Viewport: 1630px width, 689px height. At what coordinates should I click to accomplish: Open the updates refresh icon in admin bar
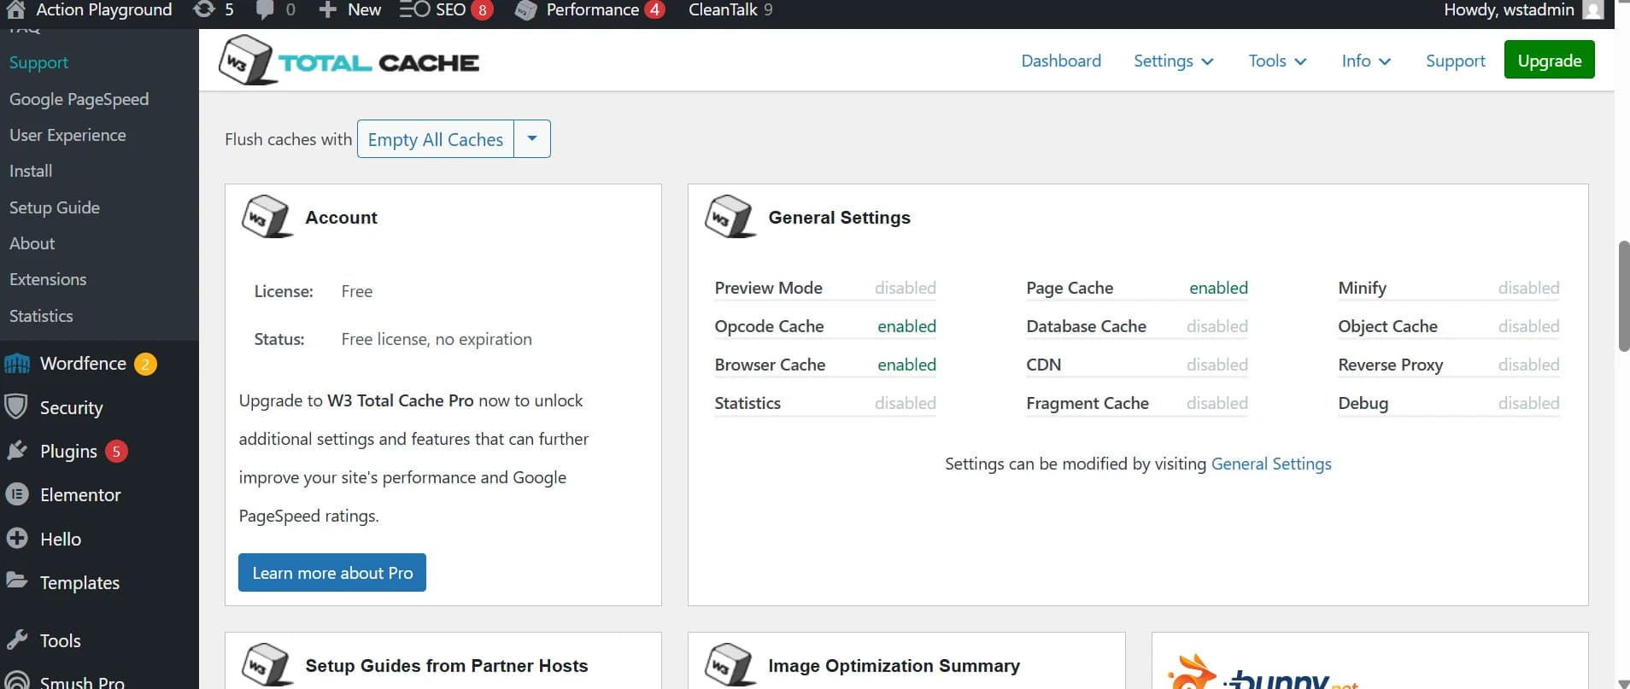pos(204,9)
